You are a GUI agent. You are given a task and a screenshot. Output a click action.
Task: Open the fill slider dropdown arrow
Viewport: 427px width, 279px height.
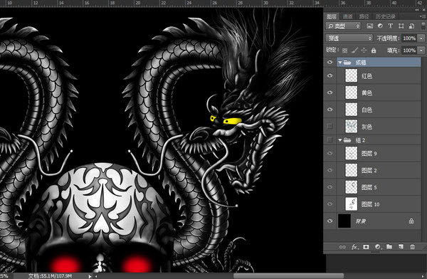(x=421, y=51)
